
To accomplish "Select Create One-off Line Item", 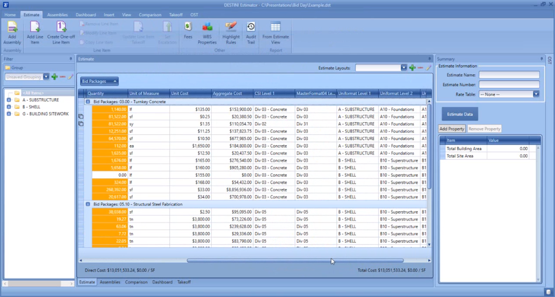I will (x=61, y=33).
